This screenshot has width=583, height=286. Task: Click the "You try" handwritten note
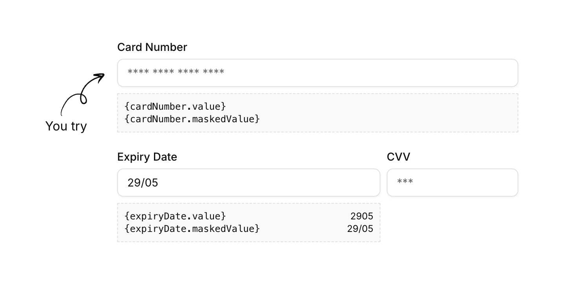[x=66, y=126]
